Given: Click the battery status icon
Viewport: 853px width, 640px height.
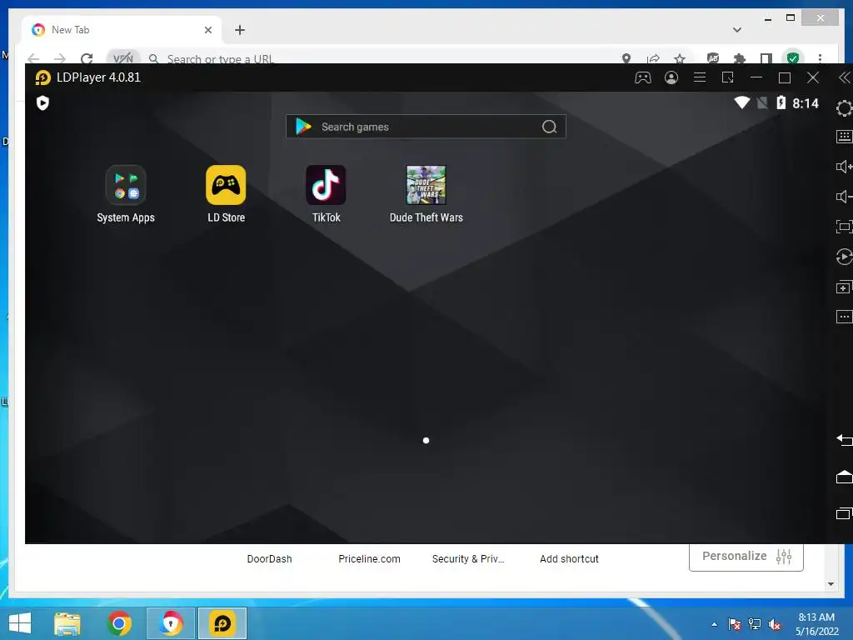Looking at the screenshot, I should tap(781, 102).
